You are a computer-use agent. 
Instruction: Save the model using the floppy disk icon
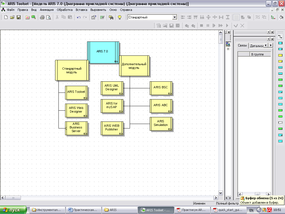click(x=19, y=17)
